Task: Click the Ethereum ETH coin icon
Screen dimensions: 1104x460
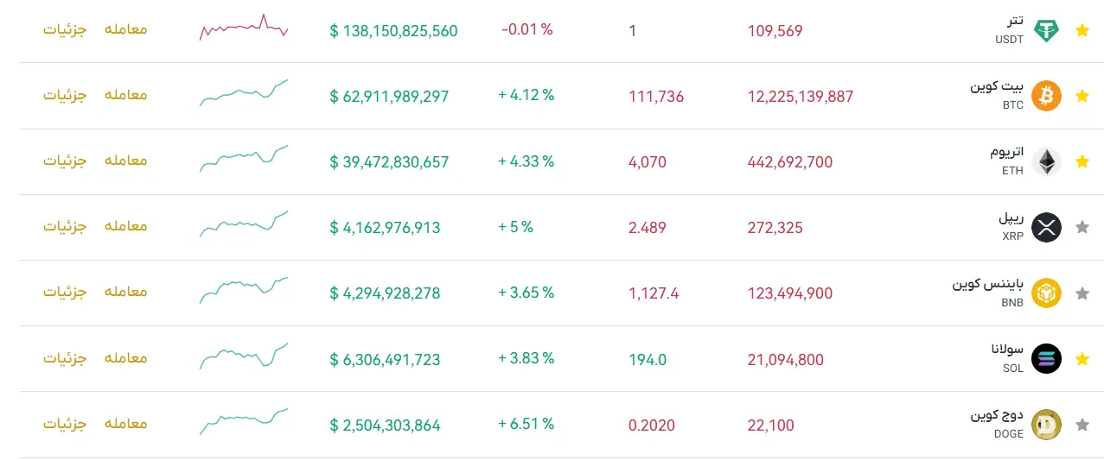Action: coord(1047,161)
